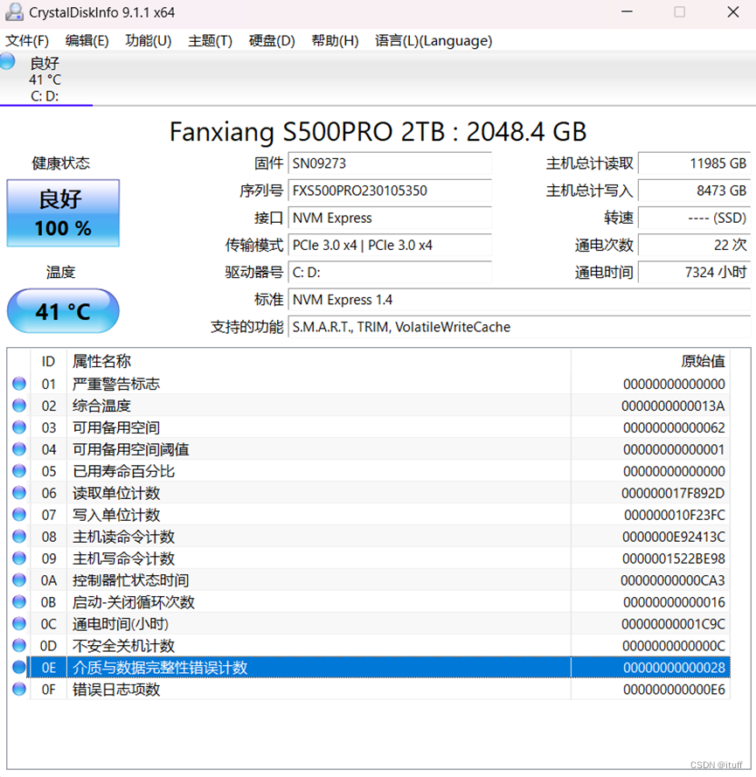Click the 原始值 column header

point(650,361)
